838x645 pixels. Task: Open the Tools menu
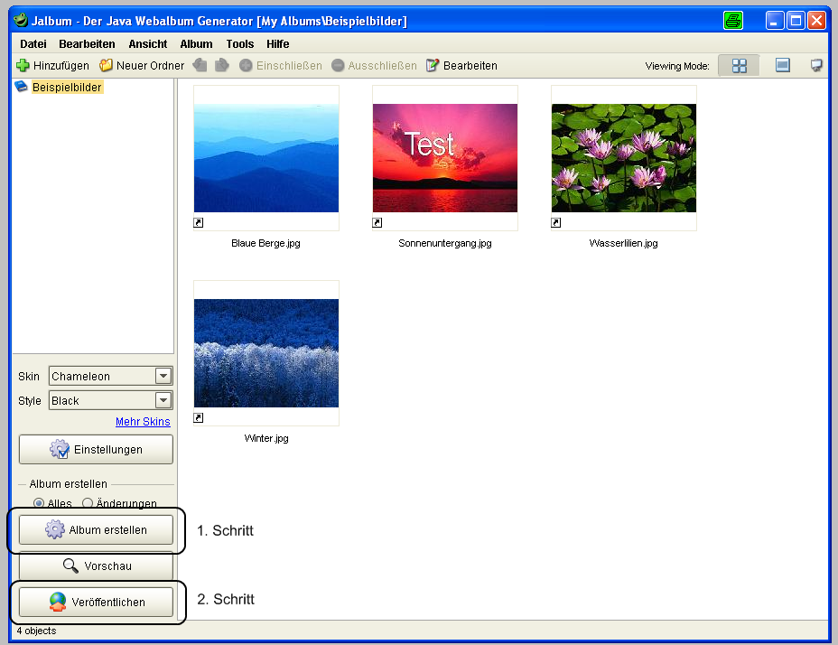pyautogui.click(x=240, y=44)
